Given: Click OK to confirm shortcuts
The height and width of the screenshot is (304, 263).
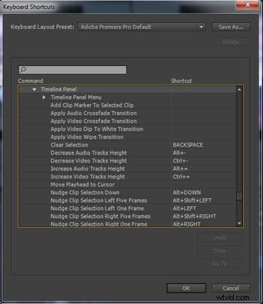Looking at the screenshot, I should point(186,288).
